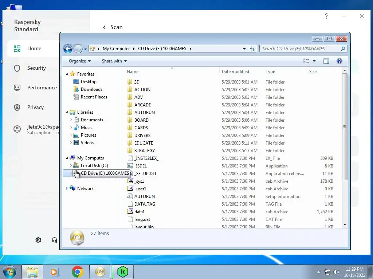This screenshot has width=373, height=279.
Task: Select Downloads in Favorites
Action: (x=91, y=89)
